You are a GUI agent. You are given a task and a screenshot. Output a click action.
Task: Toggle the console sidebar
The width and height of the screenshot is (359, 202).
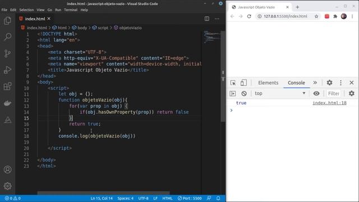pos(233,94)
